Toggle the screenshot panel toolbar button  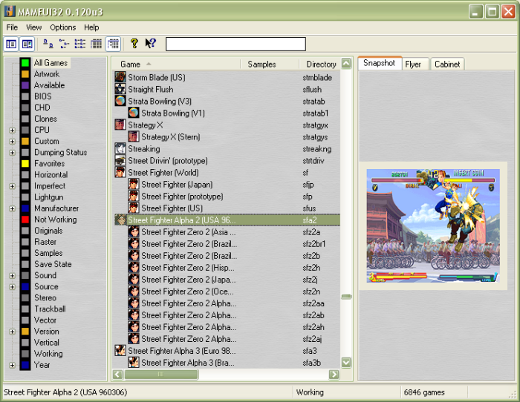[27, 44]
